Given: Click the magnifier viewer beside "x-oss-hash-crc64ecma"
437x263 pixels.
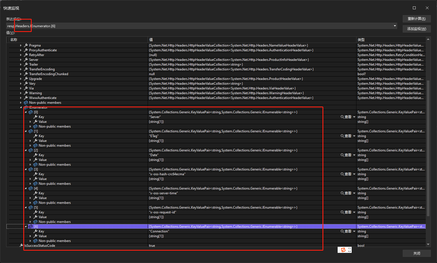Looking at the screenshot, I should [x=343, y=174].
